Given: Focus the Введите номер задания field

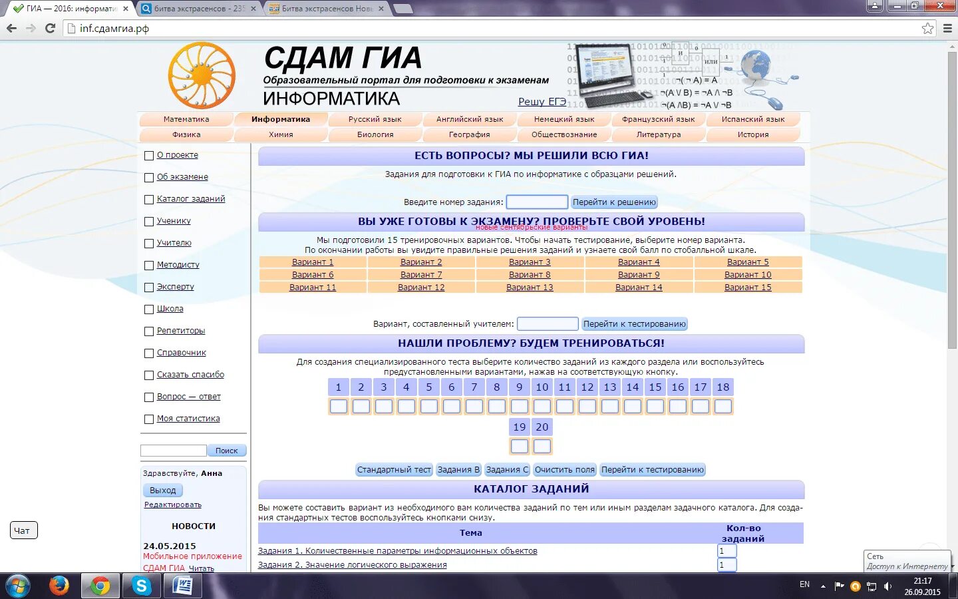Looking at the screenshot, I should coord(537,202).
